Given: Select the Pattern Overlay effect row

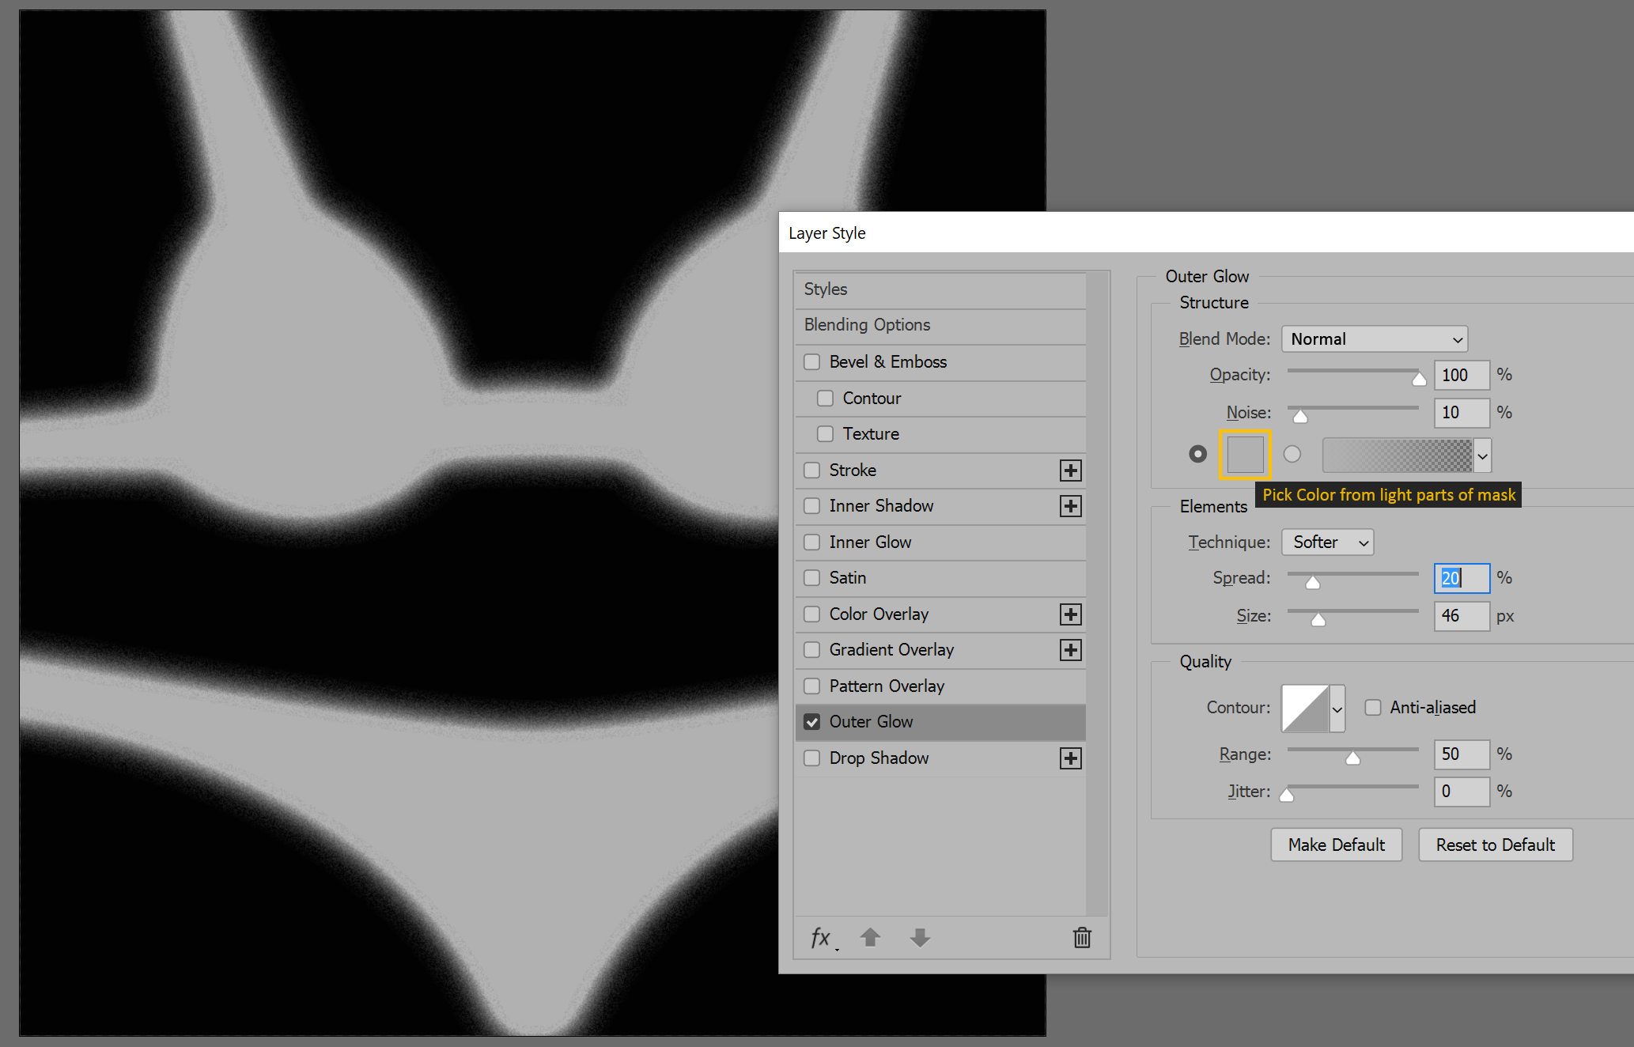Looking at the screenshot, I should [x=940, y=686].
